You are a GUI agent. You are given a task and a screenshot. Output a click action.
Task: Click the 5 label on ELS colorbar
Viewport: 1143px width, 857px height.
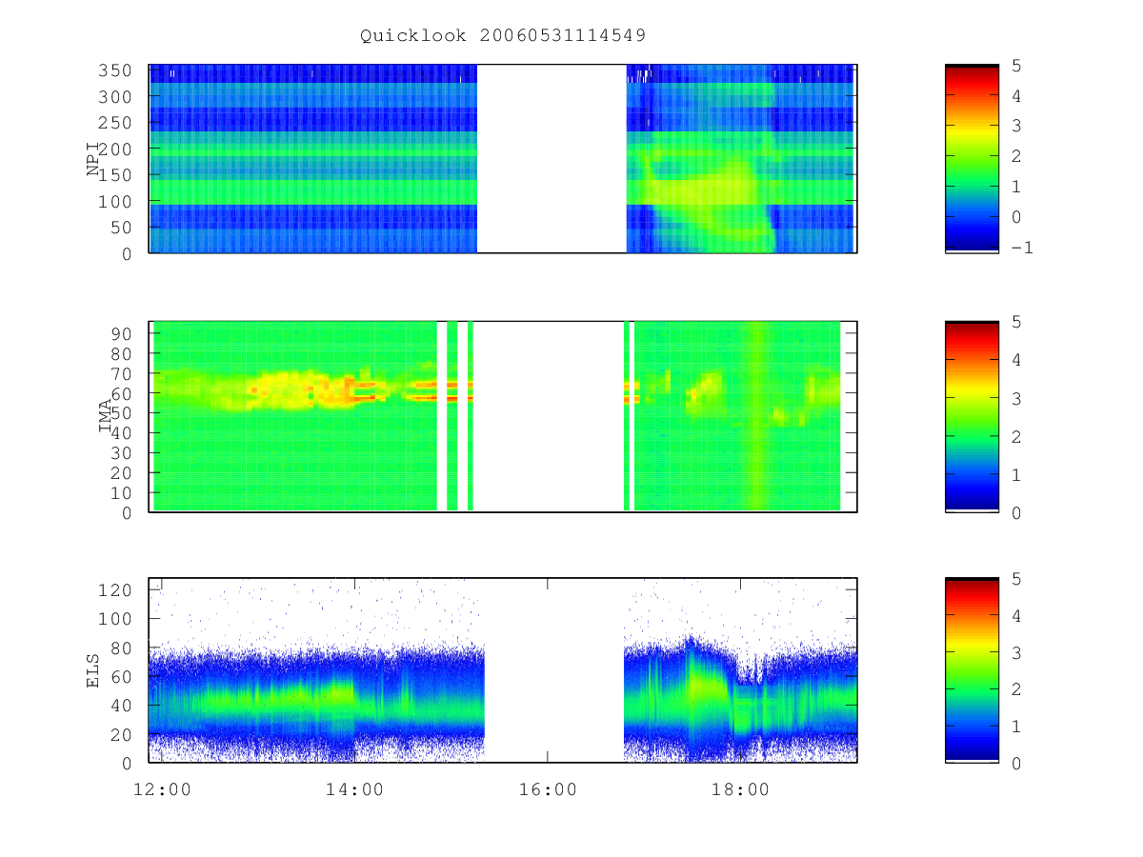tap(1015, 579)
